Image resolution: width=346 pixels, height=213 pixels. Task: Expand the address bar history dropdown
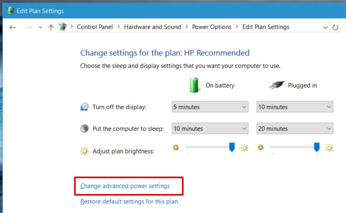(325, 27)
